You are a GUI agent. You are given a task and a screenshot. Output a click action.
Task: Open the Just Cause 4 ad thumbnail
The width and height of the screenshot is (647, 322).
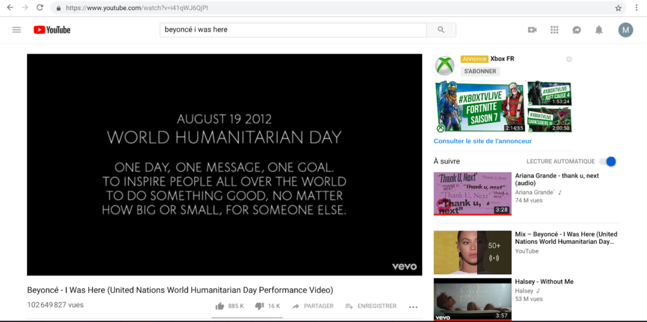click(x=549, y=93)
